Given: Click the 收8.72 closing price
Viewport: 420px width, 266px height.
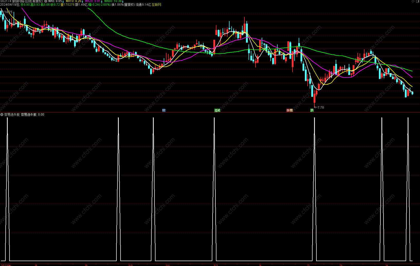Looking at the screenshot, I should click(55, 5).
